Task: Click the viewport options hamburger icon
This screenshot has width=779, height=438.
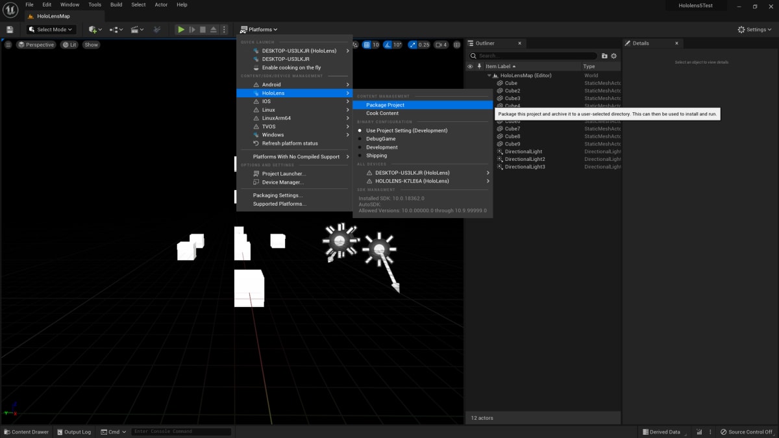Action: coord(8,45)
